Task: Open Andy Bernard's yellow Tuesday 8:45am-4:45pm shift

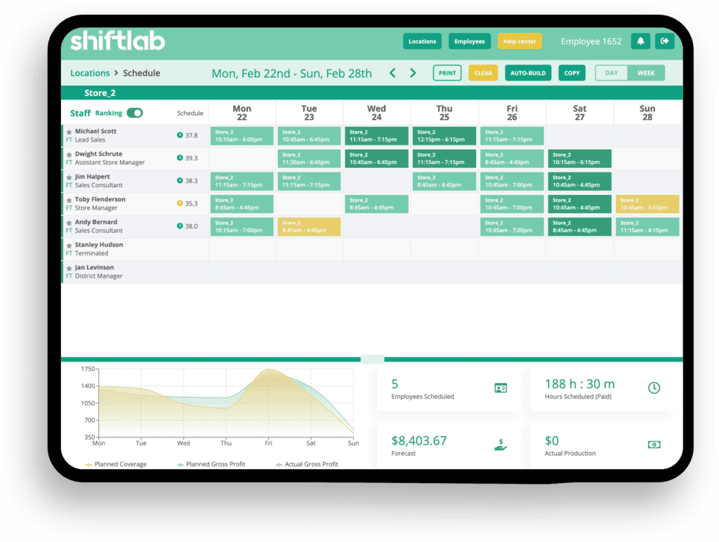Action: (x=309, y=226)
